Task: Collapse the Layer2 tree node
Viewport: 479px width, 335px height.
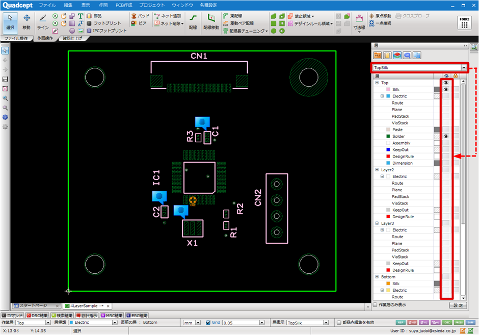Action: pyautogui.click(x=377, y=170)
